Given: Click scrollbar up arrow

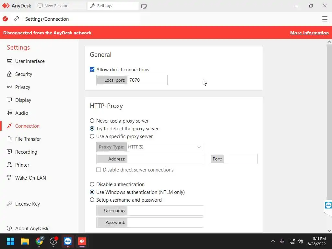Looking at the screenshot, I should 329,42.
